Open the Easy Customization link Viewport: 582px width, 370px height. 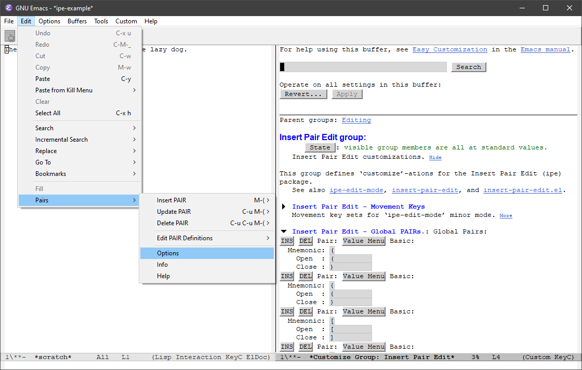(450, 49)
